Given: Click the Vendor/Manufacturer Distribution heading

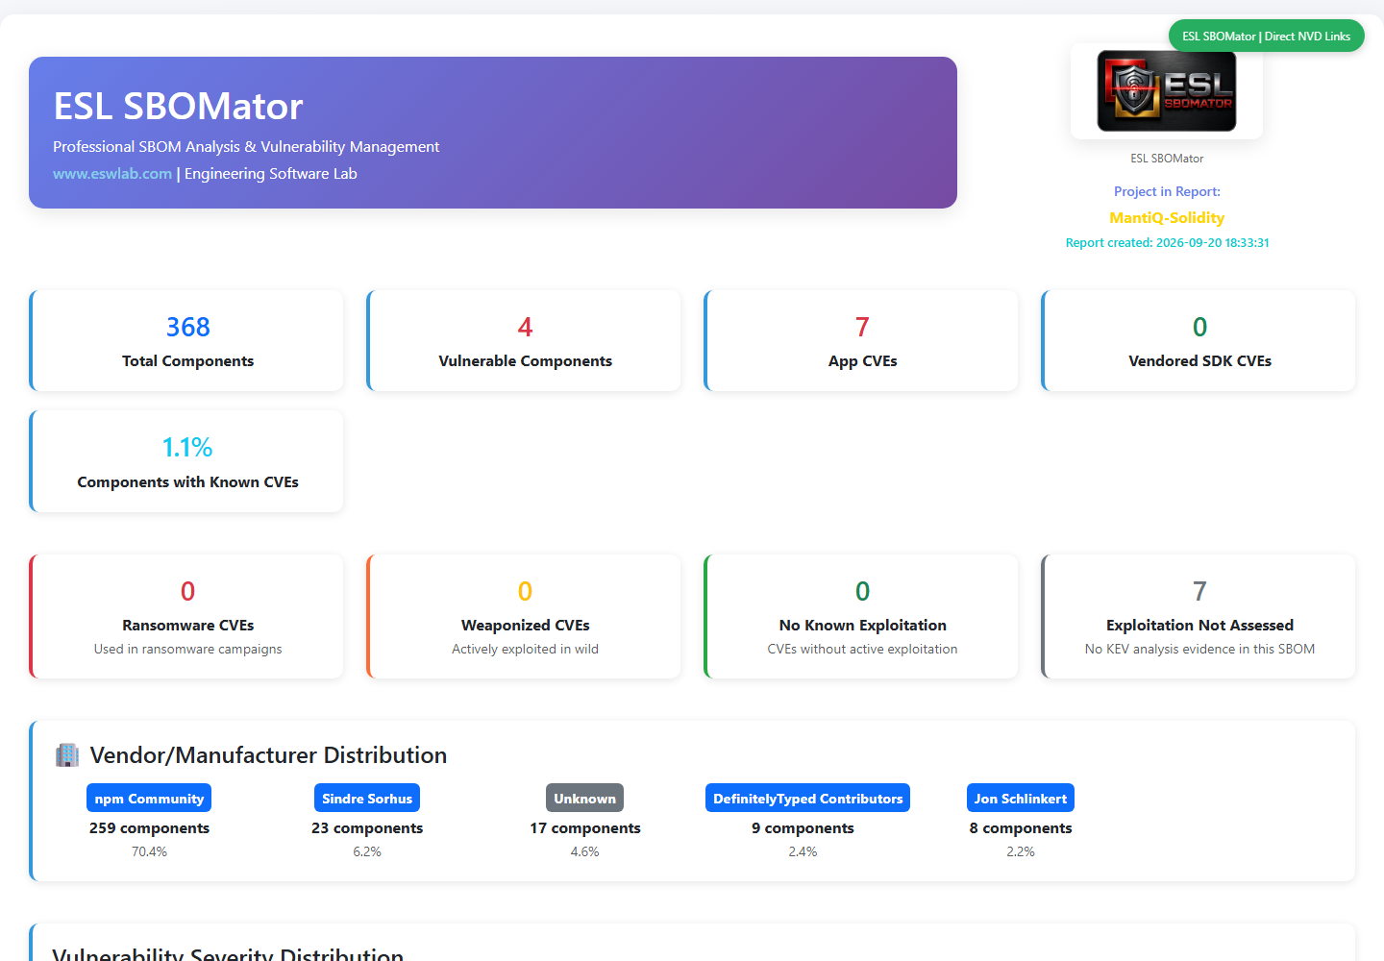Looking at the screenshot, I should click(x=268, y=755).
